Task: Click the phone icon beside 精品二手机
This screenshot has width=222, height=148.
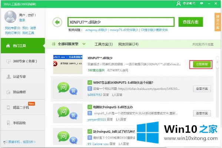Action: tap(9, 107)
